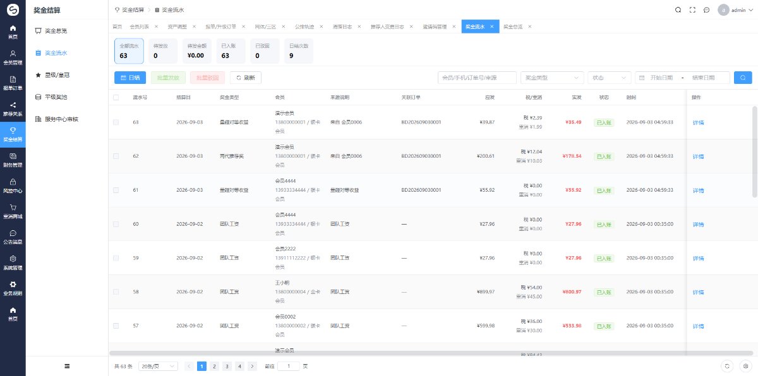This screenshot has width=758, height=376.
Task: Click the header search magnifier icon
Action: pyautogui.click(x=678, y=10)
